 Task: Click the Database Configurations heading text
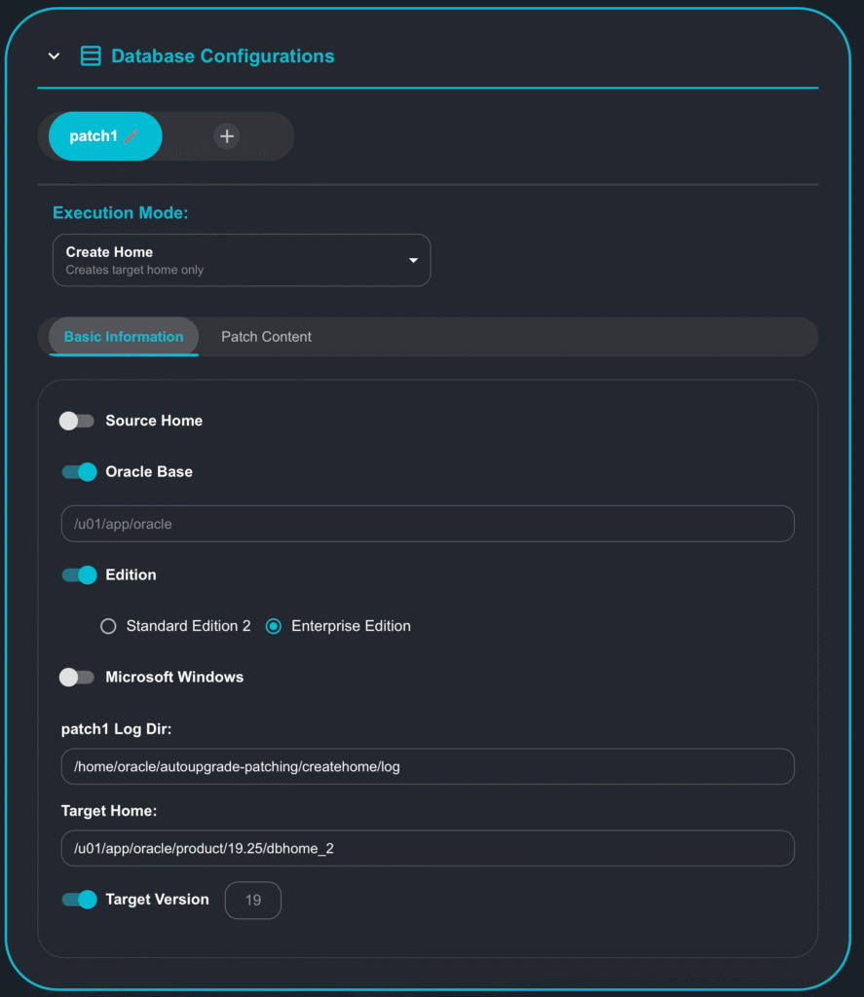point(222,56)
